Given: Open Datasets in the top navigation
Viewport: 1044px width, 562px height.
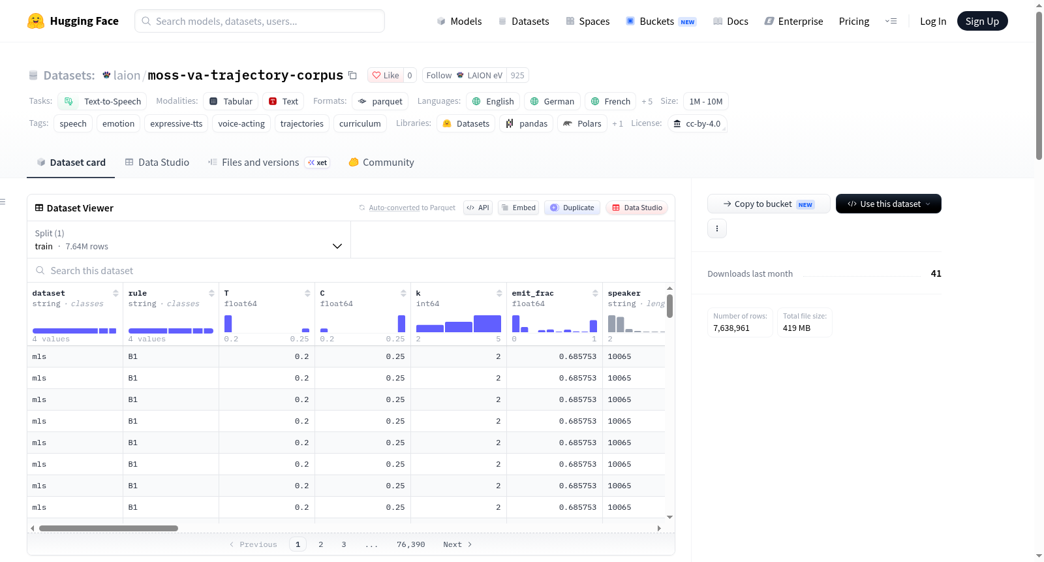Looking at the screenshot, I should [524, 21].
